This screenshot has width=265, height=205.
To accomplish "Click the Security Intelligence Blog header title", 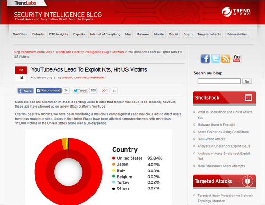I will pyautogui.click(x=58, y=15).
